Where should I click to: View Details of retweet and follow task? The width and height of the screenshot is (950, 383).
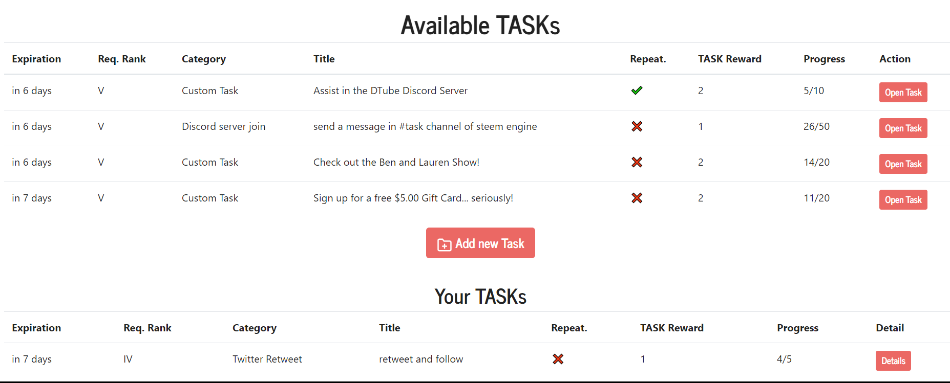coord(893,361)
